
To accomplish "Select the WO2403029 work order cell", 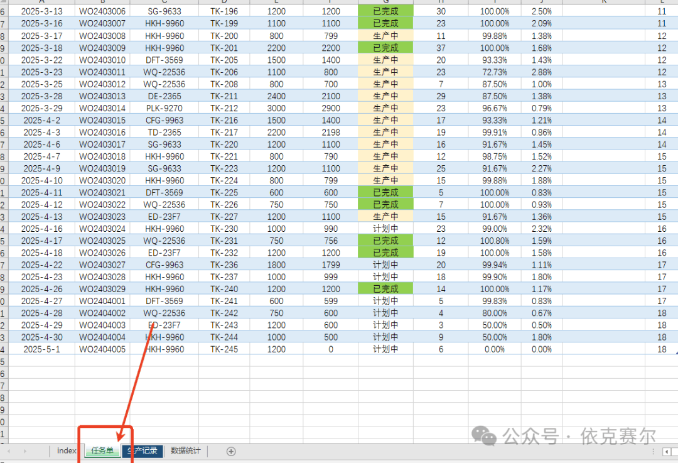I will pos(102,289).
